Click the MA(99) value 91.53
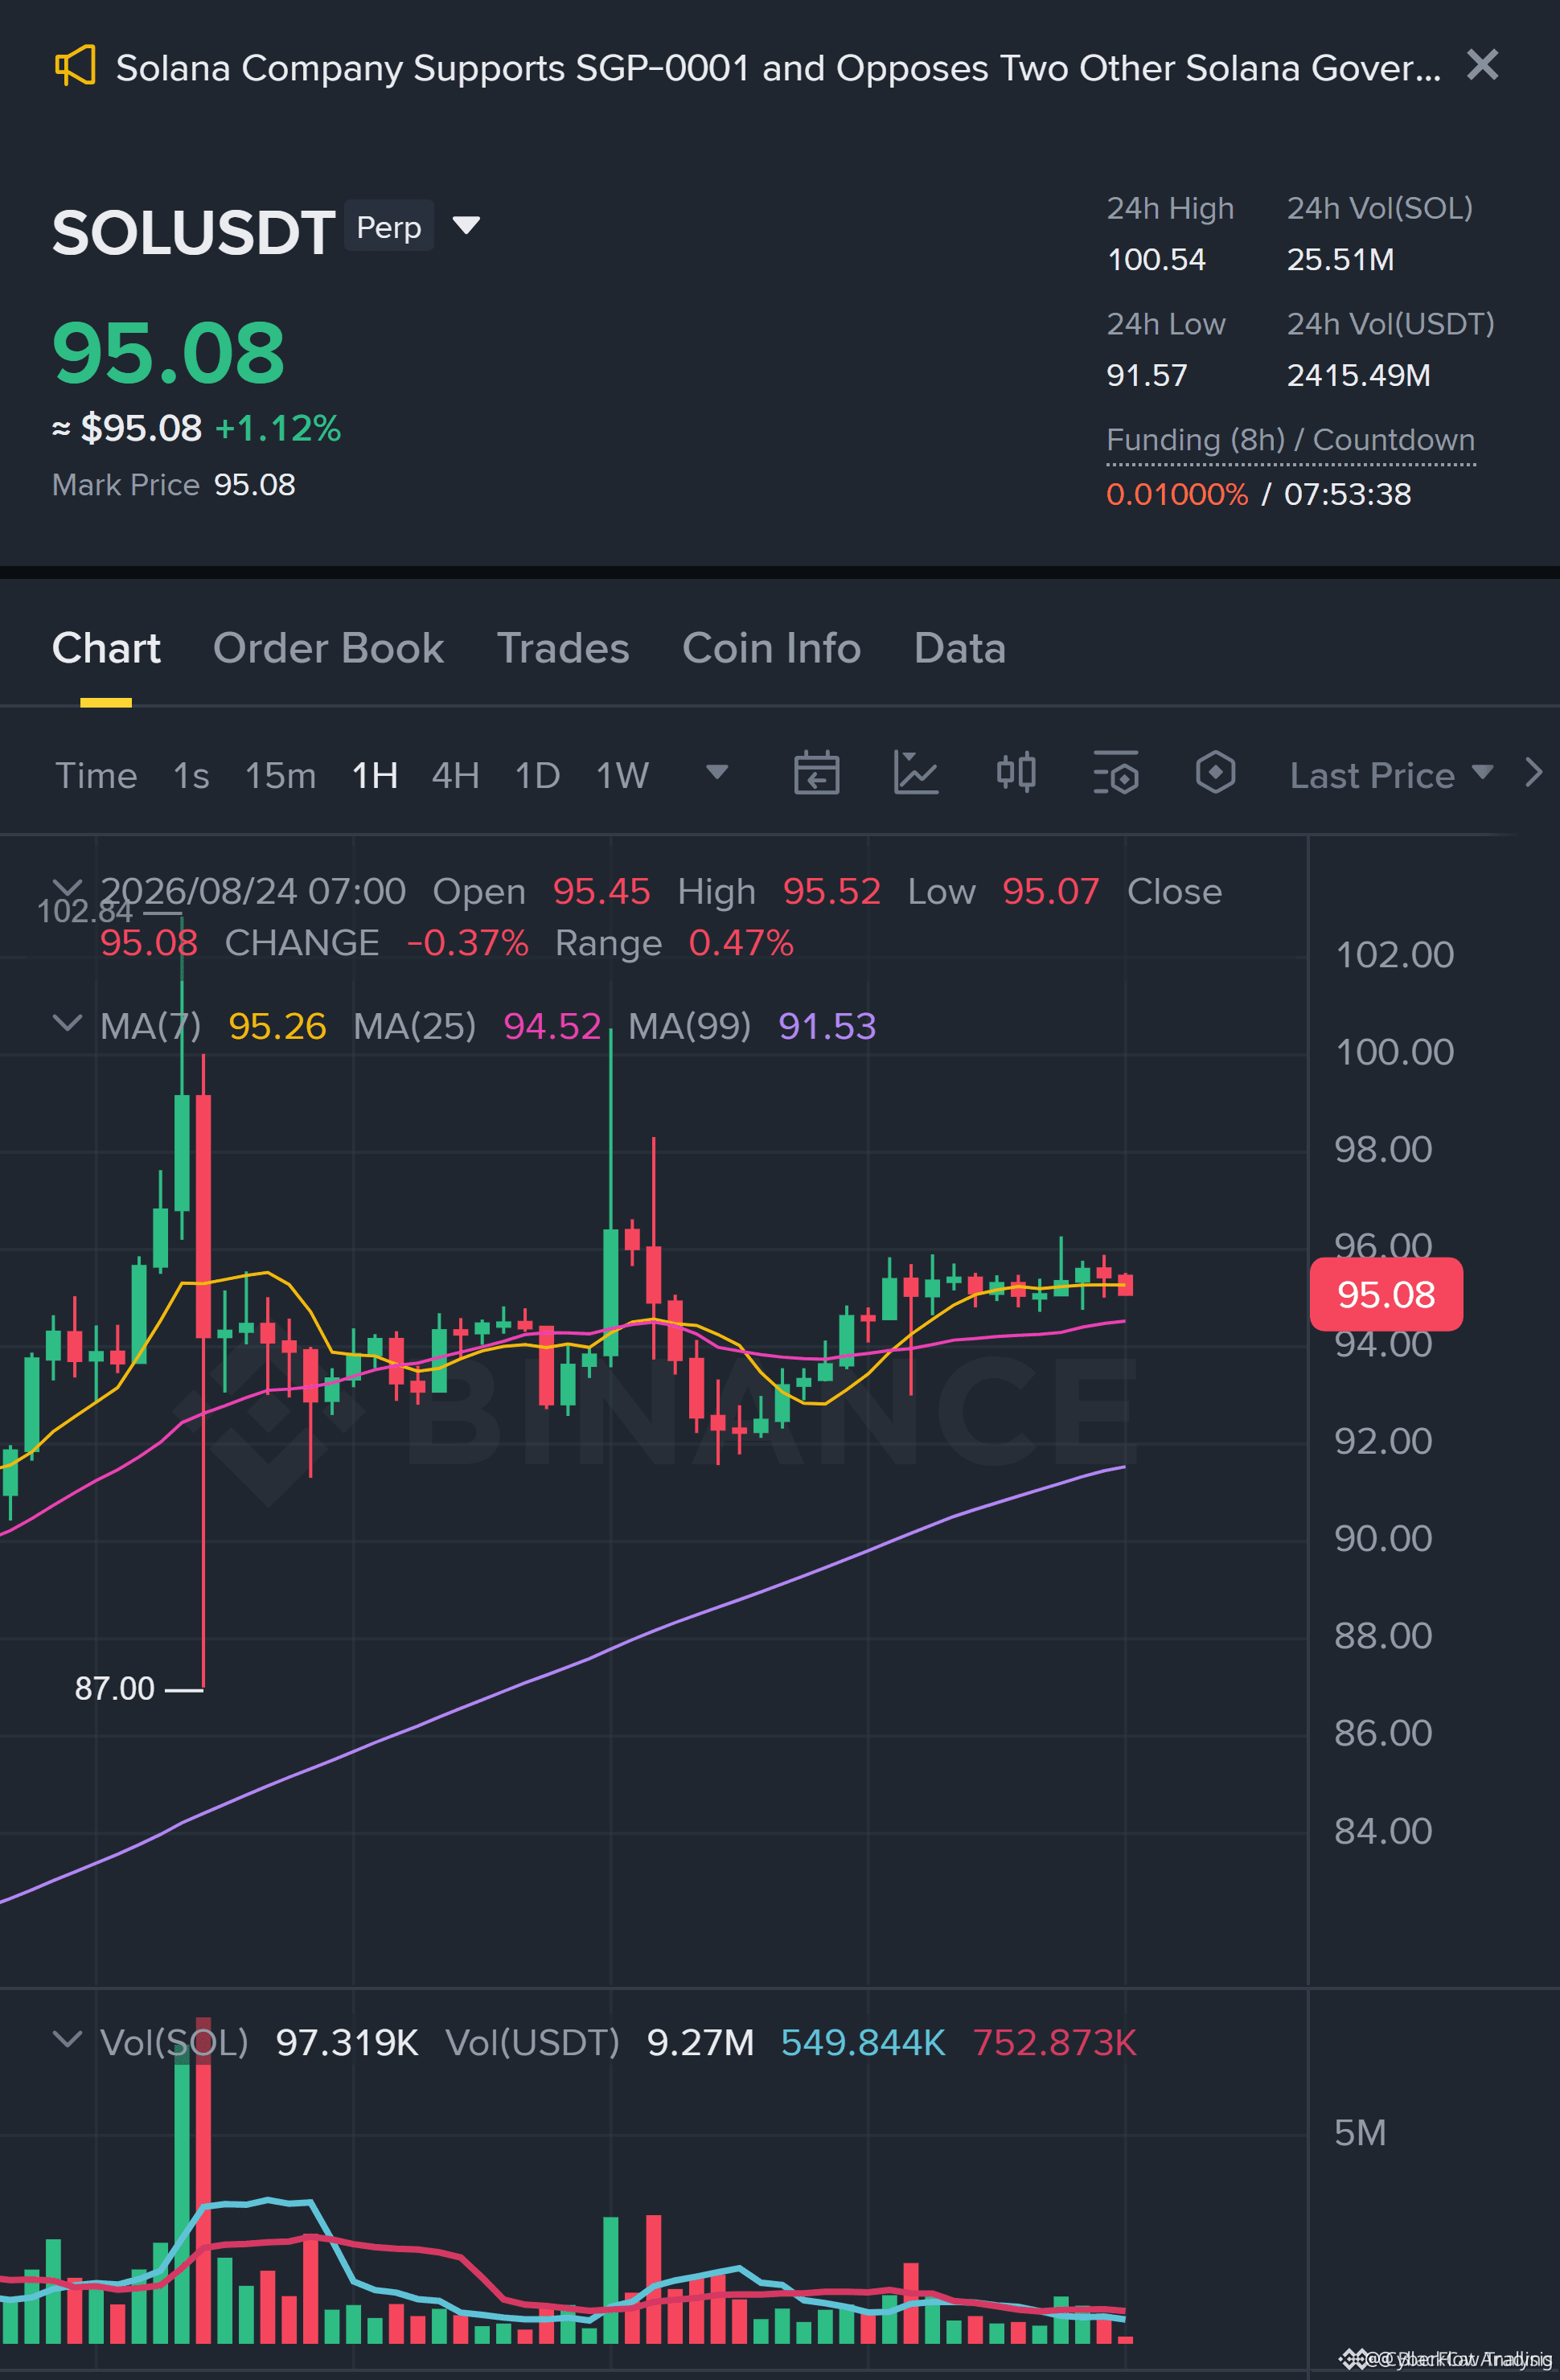This screenshot has width=1560, height=2380. pyautogui.click(x=827, y=1026)
